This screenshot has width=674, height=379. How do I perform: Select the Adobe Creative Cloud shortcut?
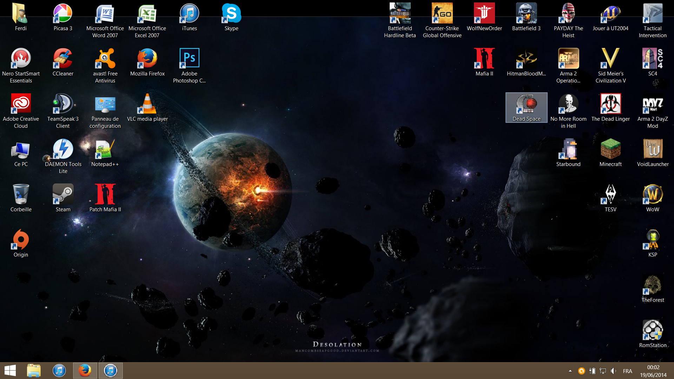[21, 111]
